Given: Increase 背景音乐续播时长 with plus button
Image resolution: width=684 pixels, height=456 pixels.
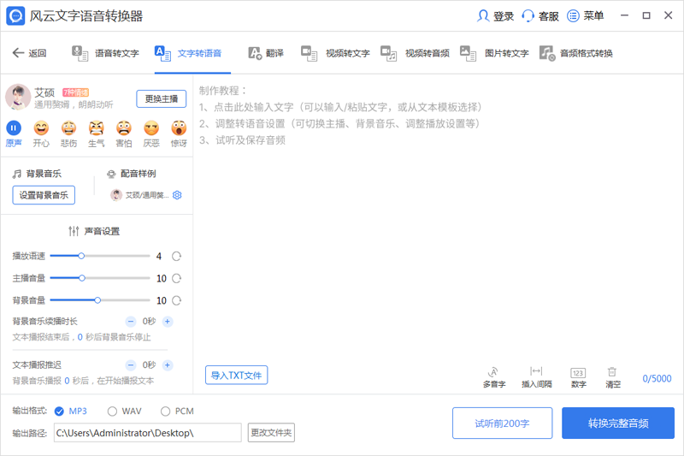Looking at the screenshot, I should (x=168, y=322).
